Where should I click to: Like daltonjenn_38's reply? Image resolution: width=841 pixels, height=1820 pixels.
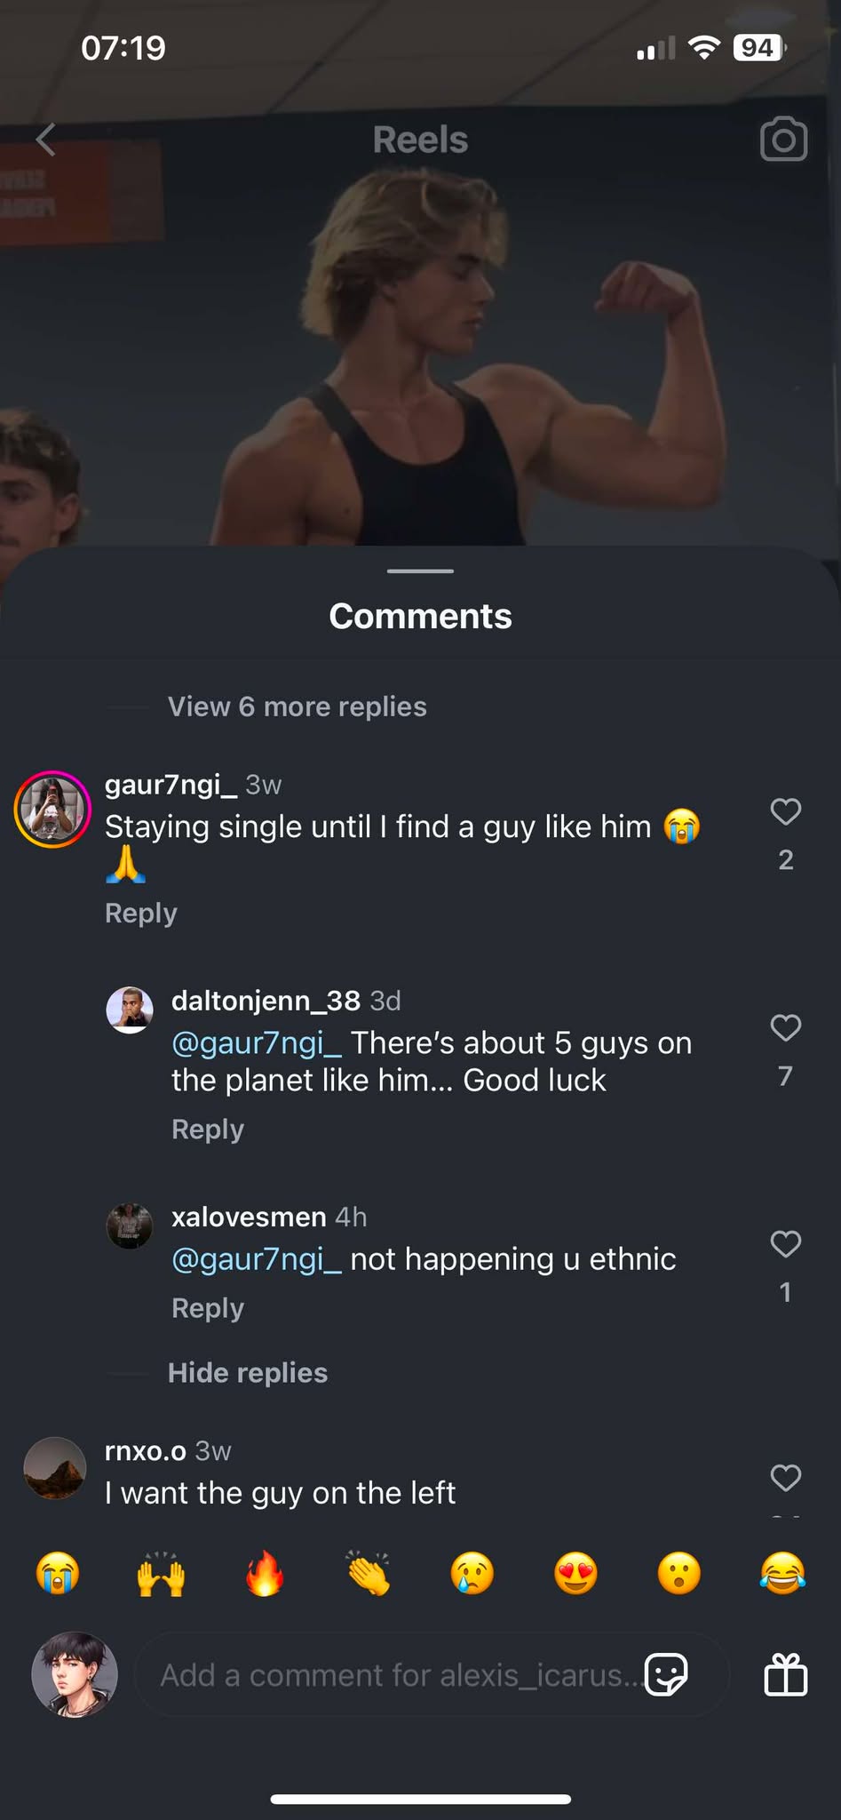click(x=785, y=1028)
